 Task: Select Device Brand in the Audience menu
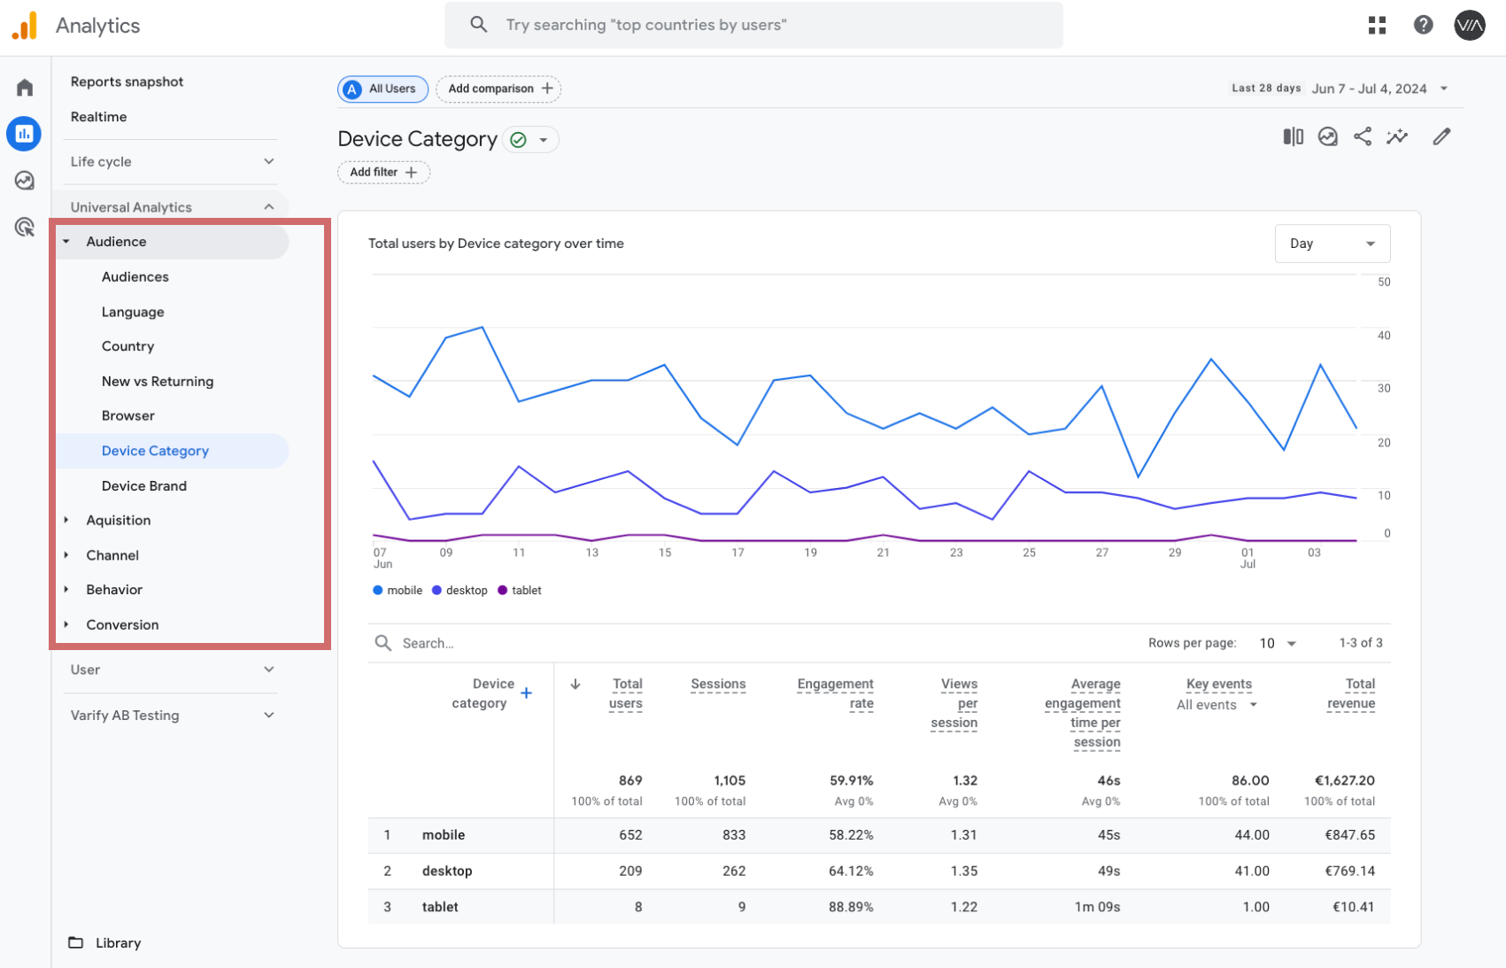point(144,486)
